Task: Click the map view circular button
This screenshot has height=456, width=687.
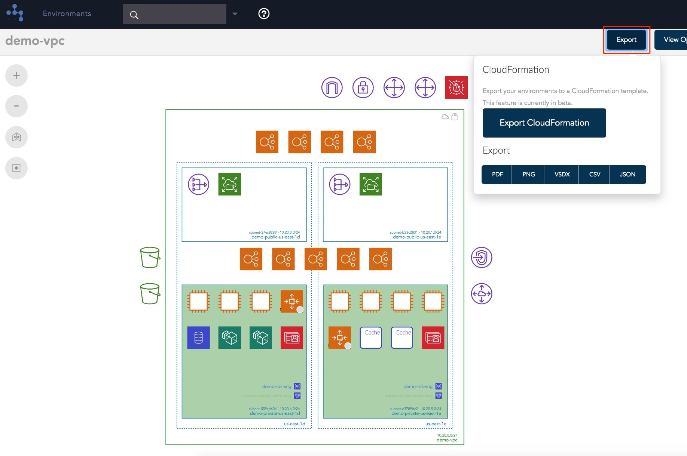Action: [x=16, y=137]
